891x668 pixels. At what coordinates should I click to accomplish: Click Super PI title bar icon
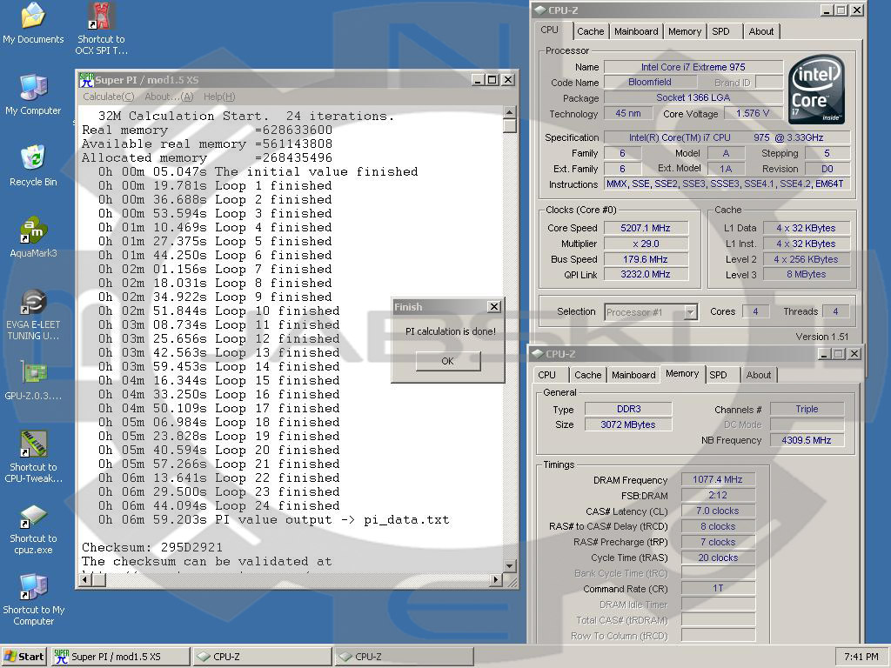click(x=86, y=80)
